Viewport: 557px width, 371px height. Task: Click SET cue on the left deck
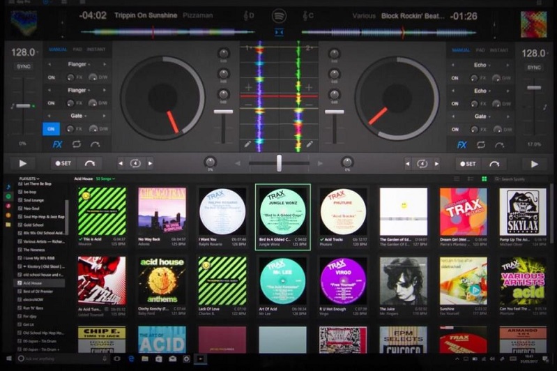tap(63, 163)
